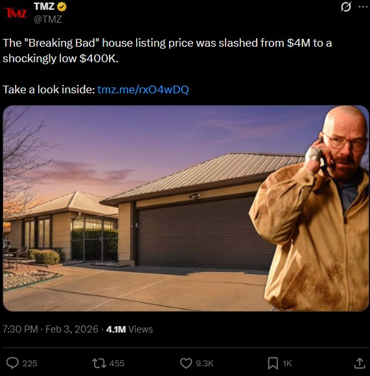The height and width of the screenshot is (376, 370).
Task: View the 4.1M Views analytics
Action: 130,329
